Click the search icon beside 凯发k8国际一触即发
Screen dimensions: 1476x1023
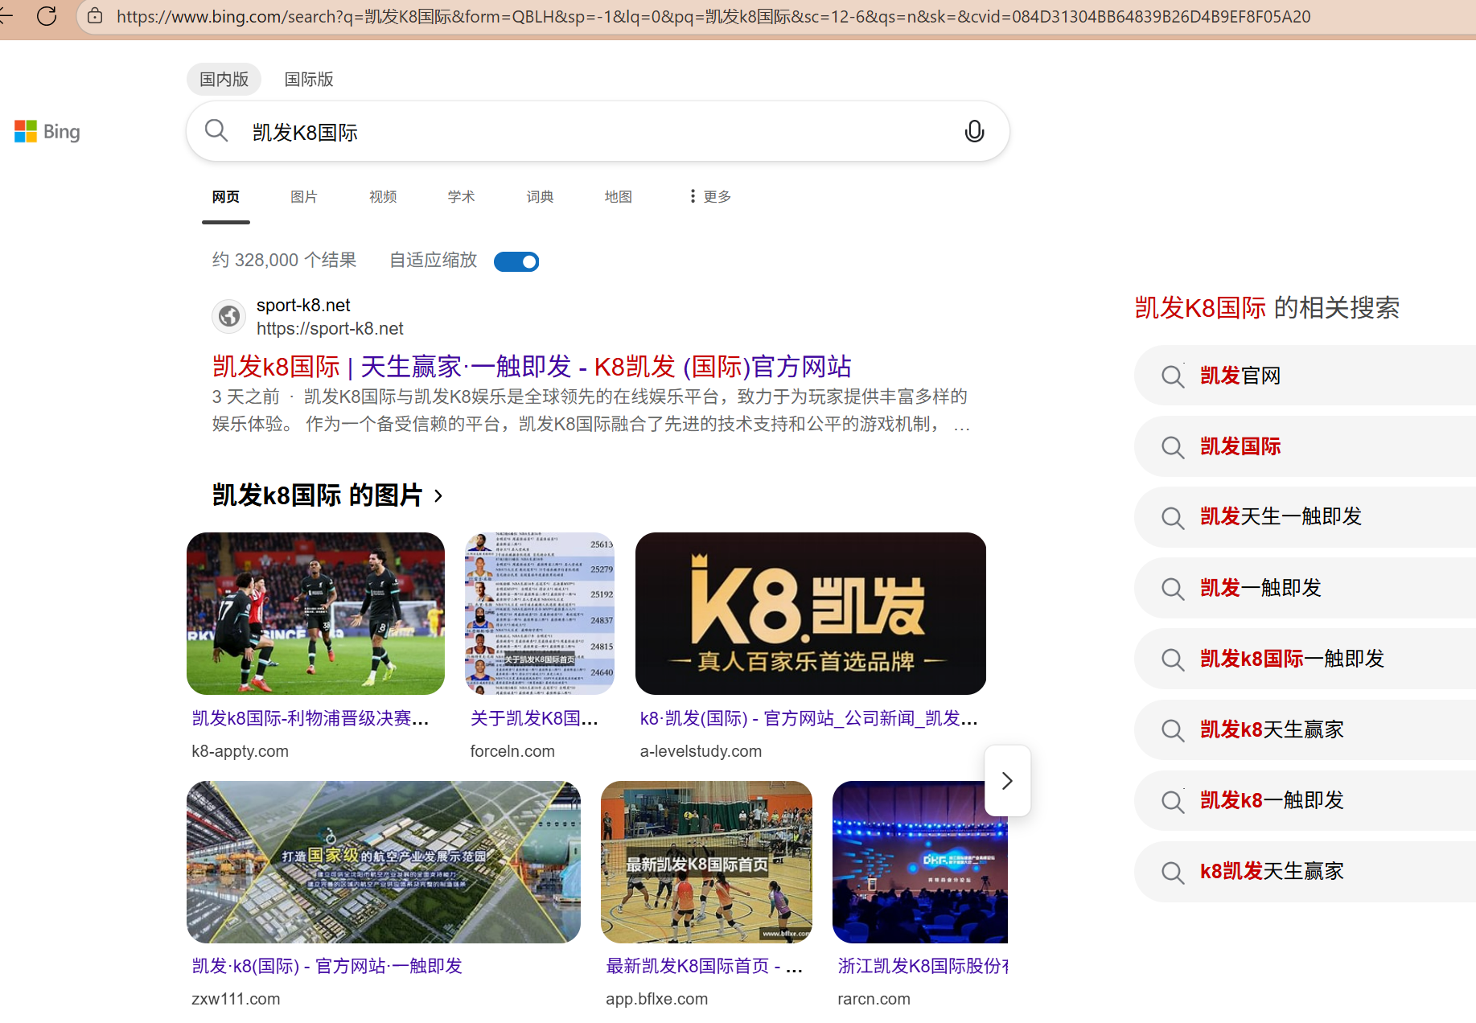pos(1173,659)
